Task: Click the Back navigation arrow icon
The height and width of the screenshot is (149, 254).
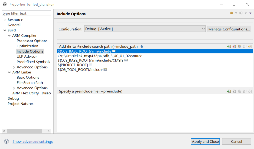Action: click(x=231, y=13)
